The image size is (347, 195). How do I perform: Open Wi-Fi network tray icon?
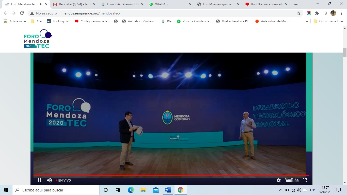(x=293, y=190)
